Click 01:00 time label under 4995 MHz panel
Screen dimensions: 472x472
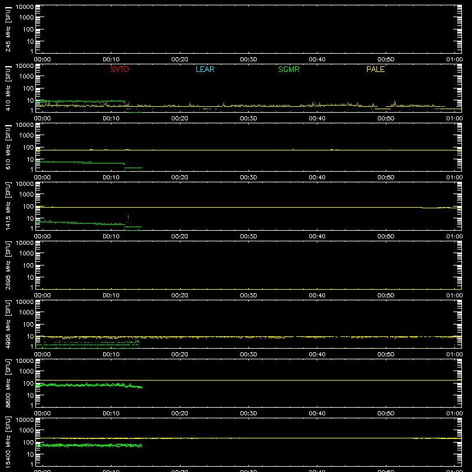point(454,355)
